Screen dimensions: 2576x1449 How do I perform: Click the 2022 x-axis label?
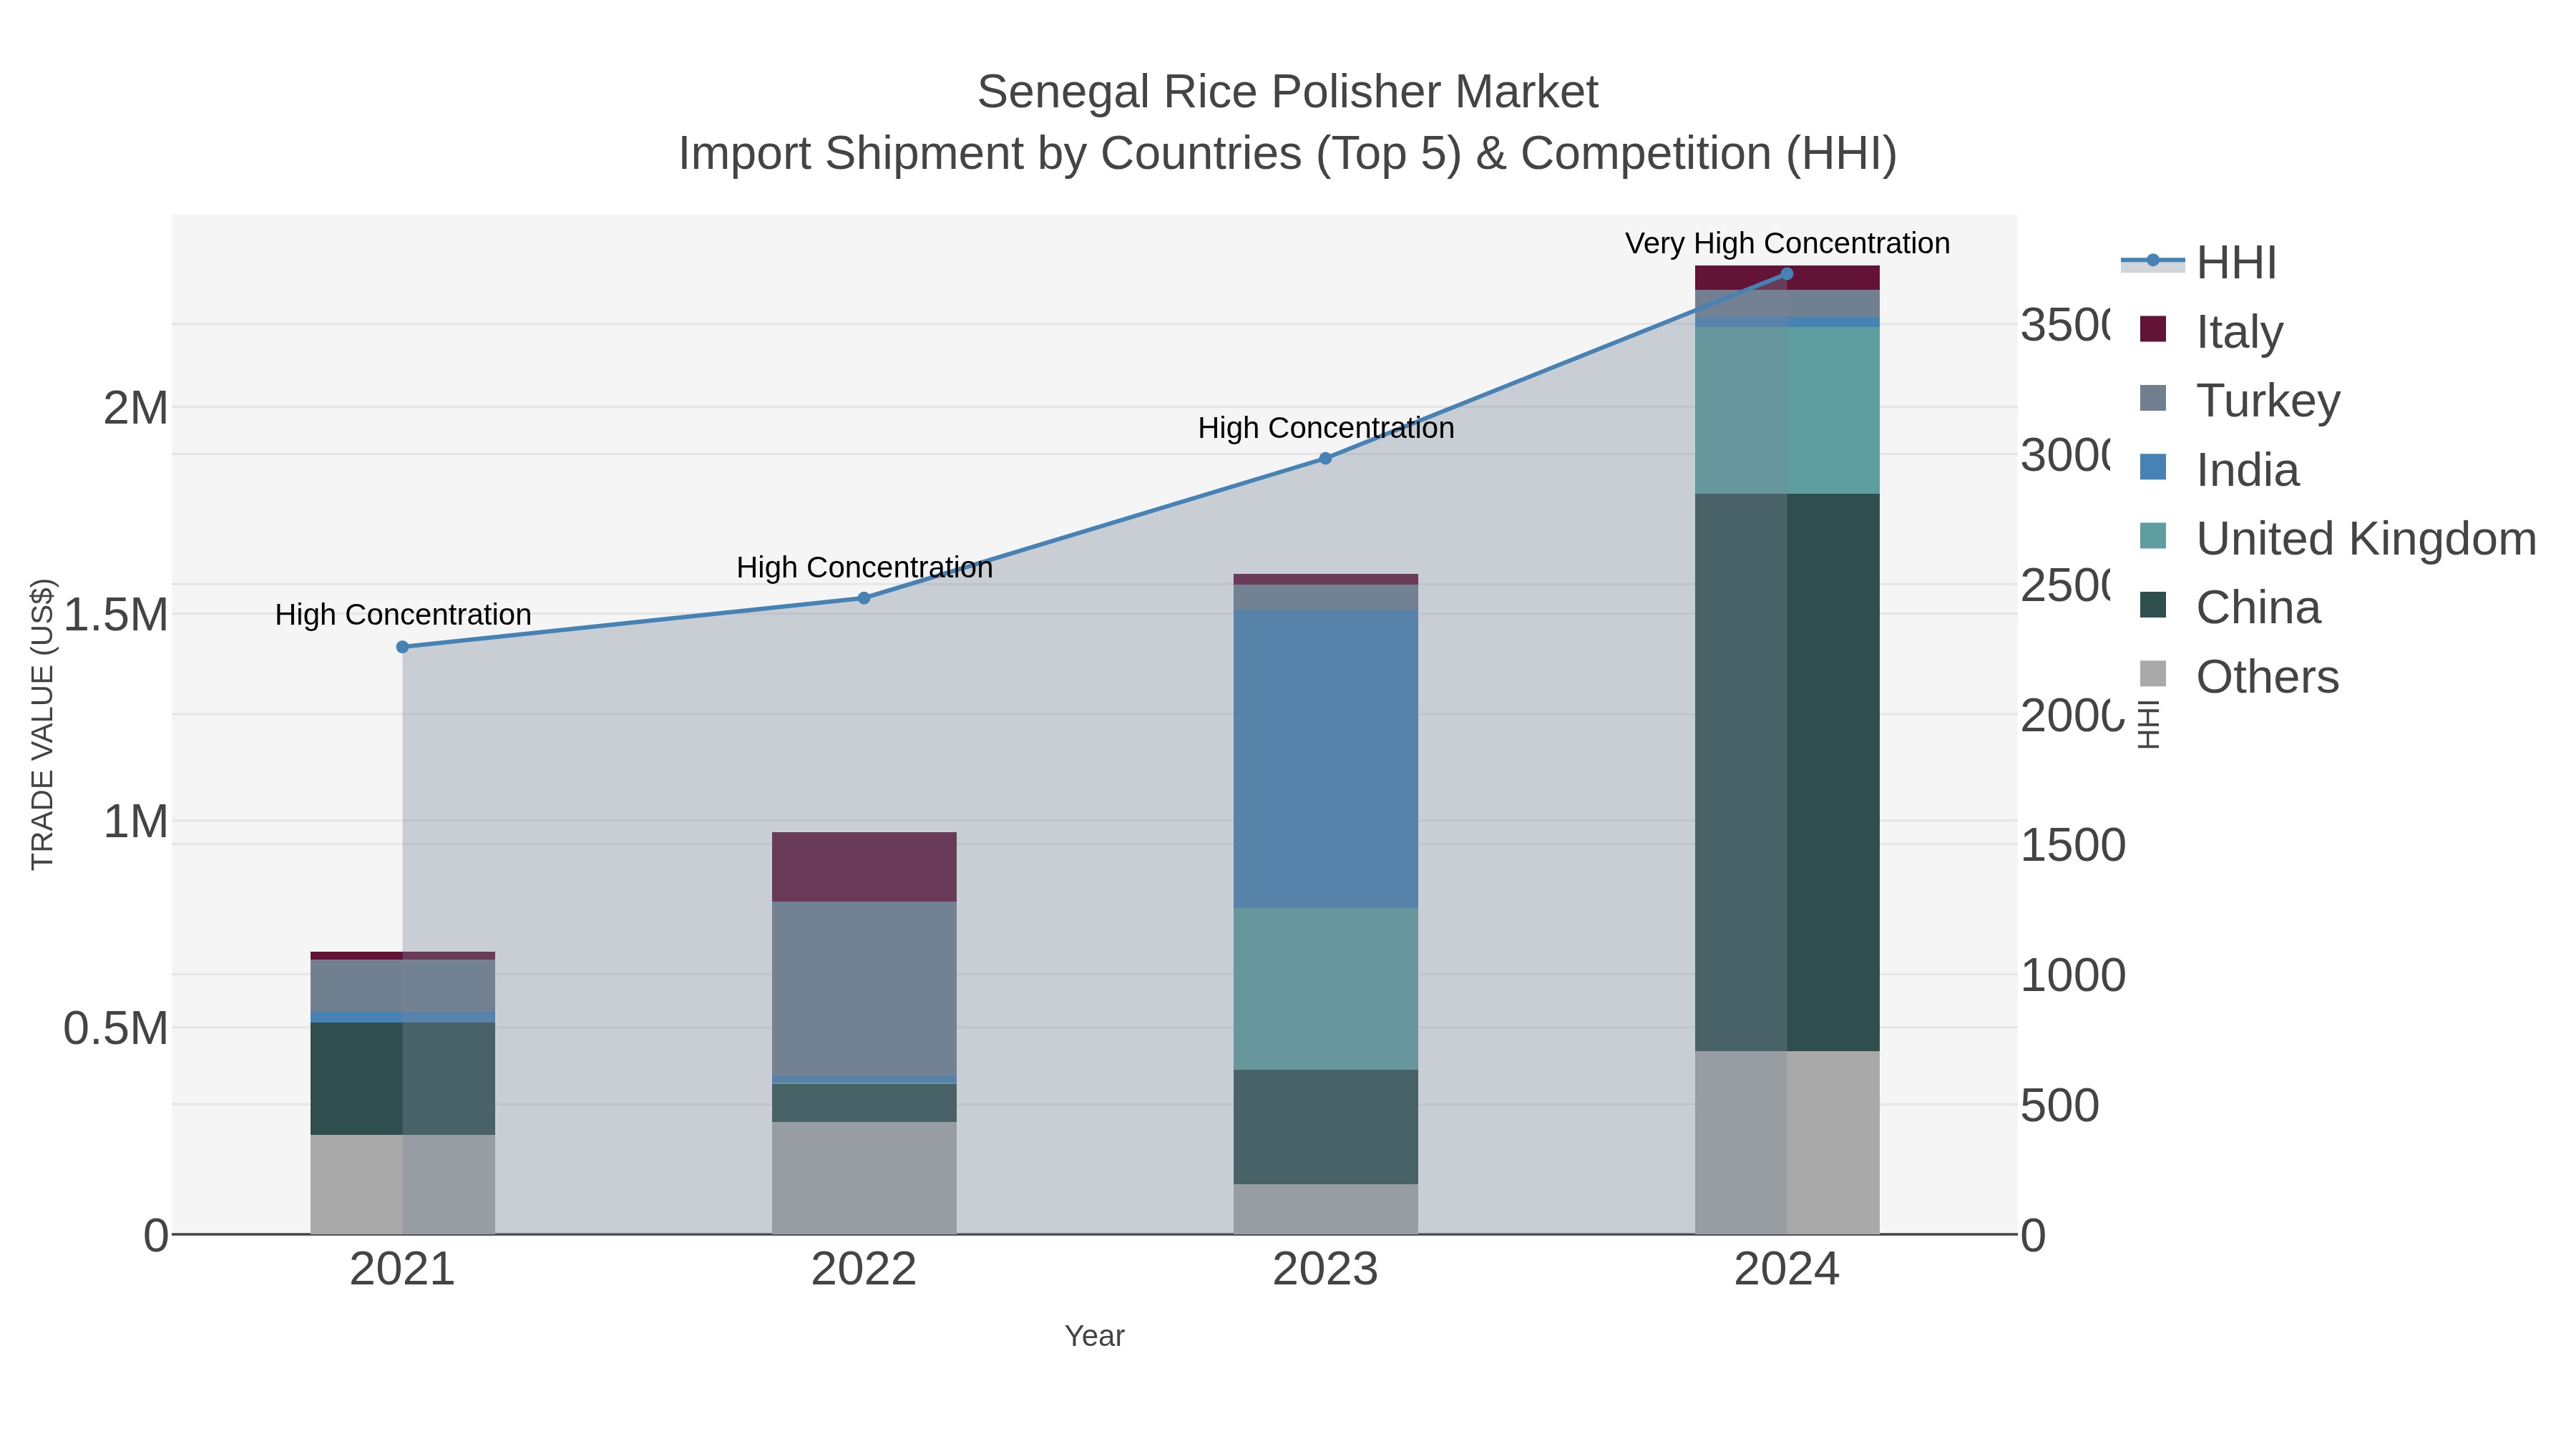(864, 1269)
